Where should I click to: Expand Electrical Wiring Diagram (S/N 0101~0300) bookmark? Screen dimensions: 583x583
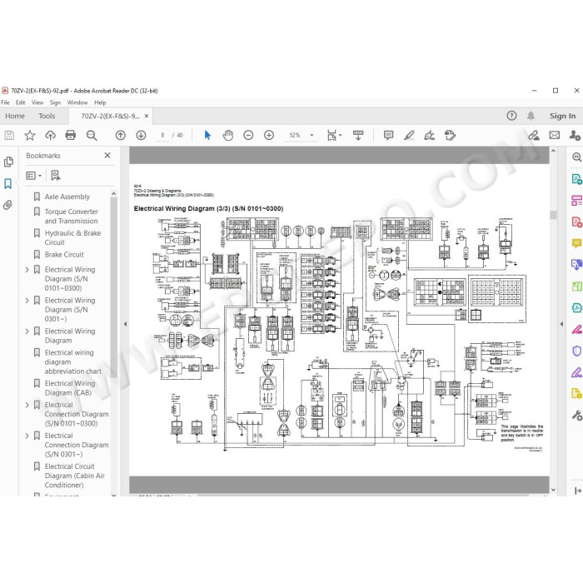pos(27,270)
